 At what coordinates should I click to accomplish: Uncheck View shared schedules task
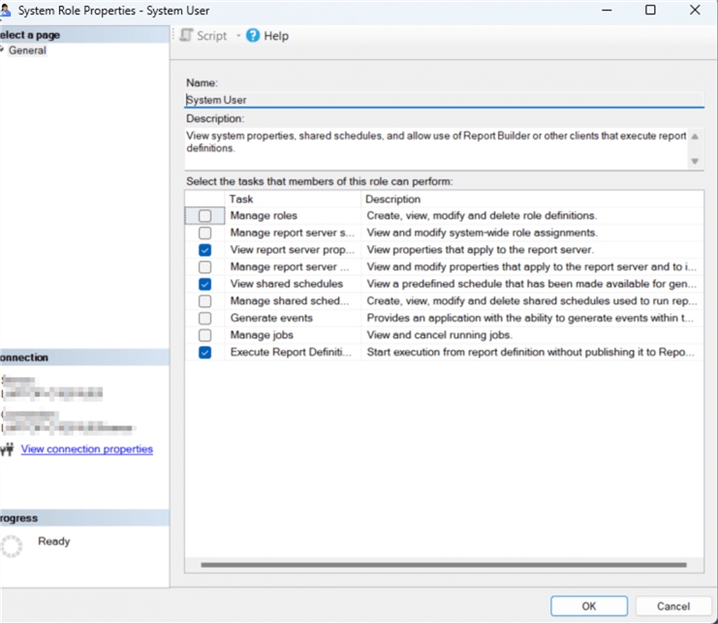click(204, 284)
